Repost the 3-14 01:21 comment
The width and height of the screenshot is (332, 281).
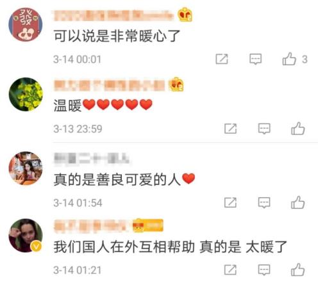click(x=230, y=270)
